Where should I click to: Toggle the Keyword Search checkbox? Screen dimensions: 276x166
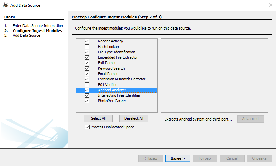(87, 69)
